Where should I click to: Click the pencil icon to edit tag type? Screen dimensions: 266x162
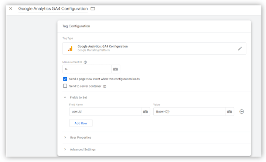pos(240,48)
